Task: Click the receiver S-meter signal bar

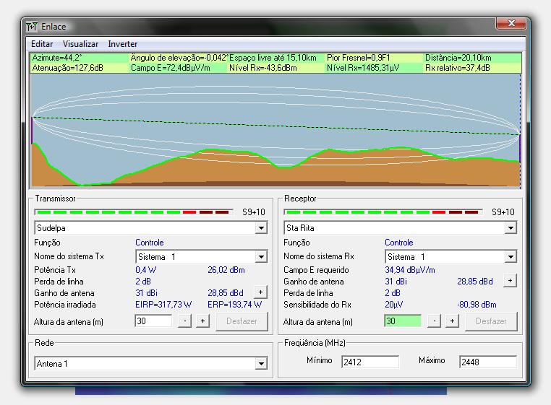Action: (x=383, y=212)
